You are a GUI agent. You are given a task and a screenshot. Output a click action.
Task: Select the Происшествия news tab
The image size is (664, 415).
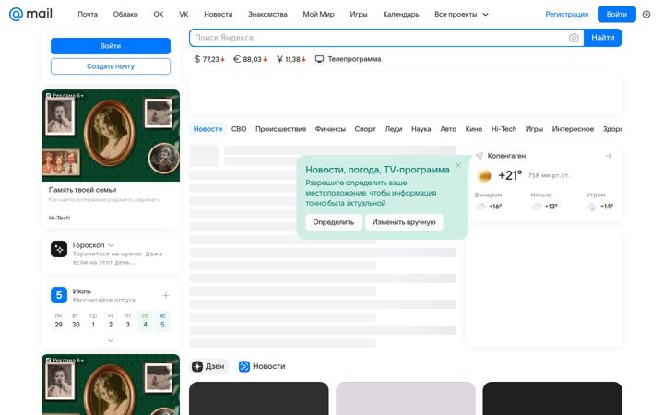[280, 129]
